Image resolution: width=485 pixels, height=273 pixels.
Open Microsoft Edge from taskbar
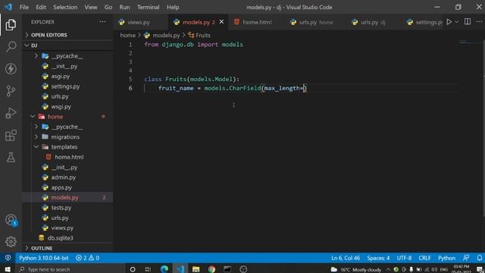[164, 269]
